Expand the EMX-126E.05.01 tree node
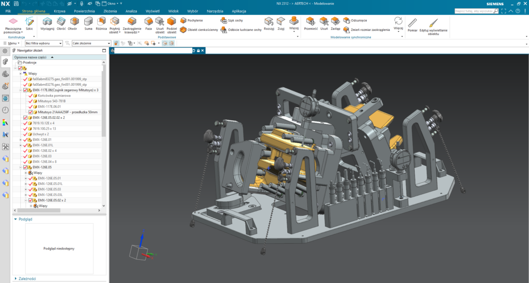This screenshot has width=529, height=283. pos(26,179)
